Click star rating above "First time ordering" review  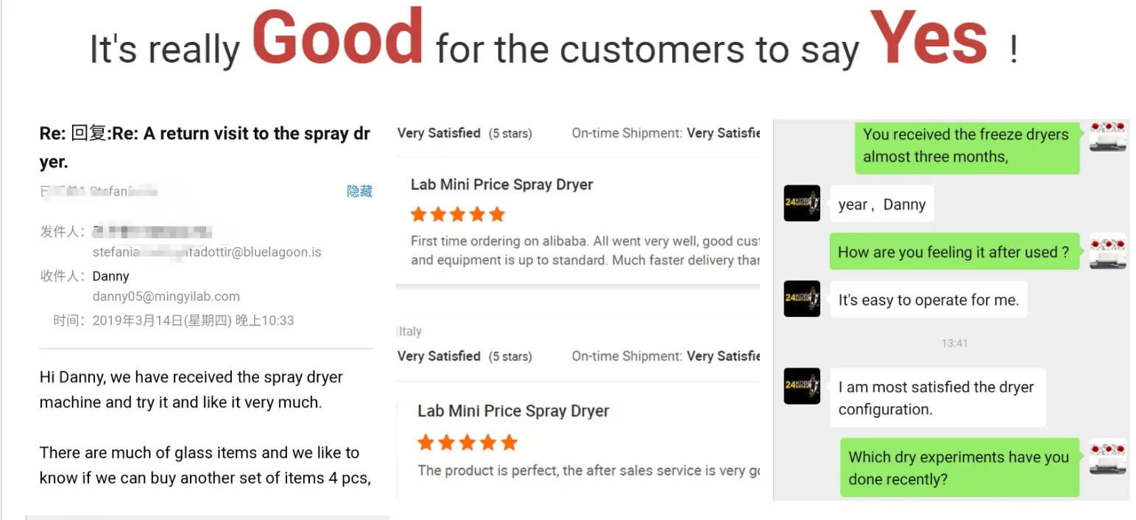458,214
